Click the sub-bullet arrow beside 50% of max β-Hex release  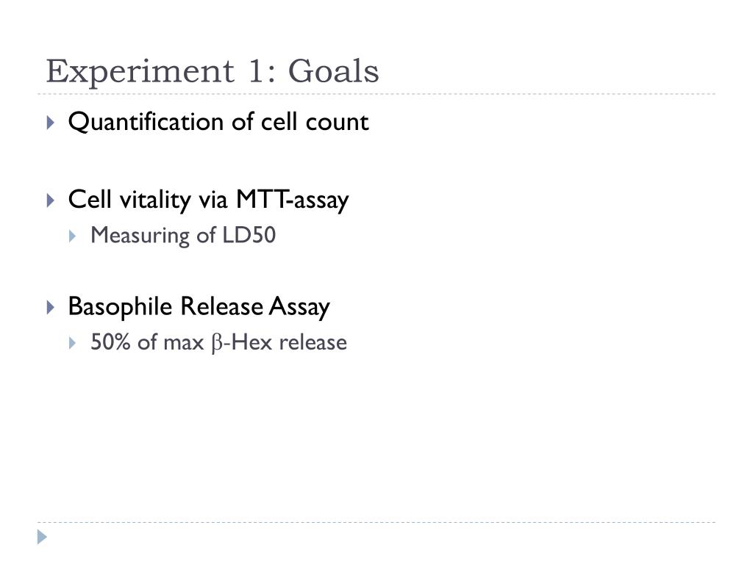pos(72,343)
